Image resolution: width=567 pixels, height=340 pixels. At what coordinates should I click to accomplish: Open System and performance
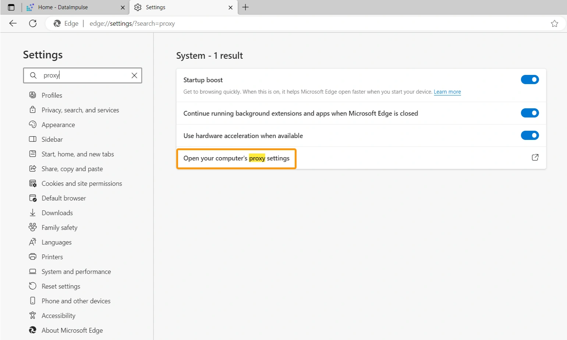point(76,272)
